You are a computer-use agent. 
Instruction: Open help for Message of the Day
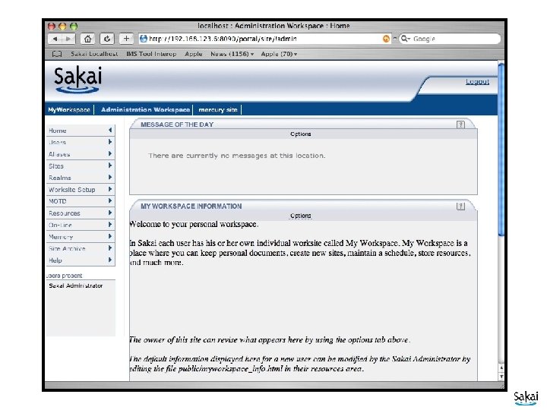point(460,125)
